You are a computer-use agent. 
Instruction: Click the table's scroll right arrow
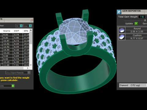click(x=28, y=68)
